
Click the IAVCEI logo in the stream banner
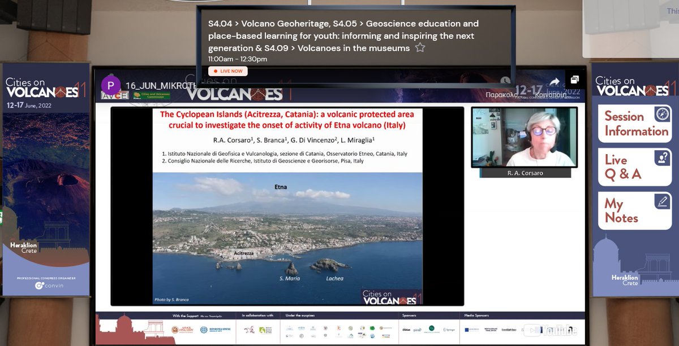pyautogui.click(x=114, y=95)
